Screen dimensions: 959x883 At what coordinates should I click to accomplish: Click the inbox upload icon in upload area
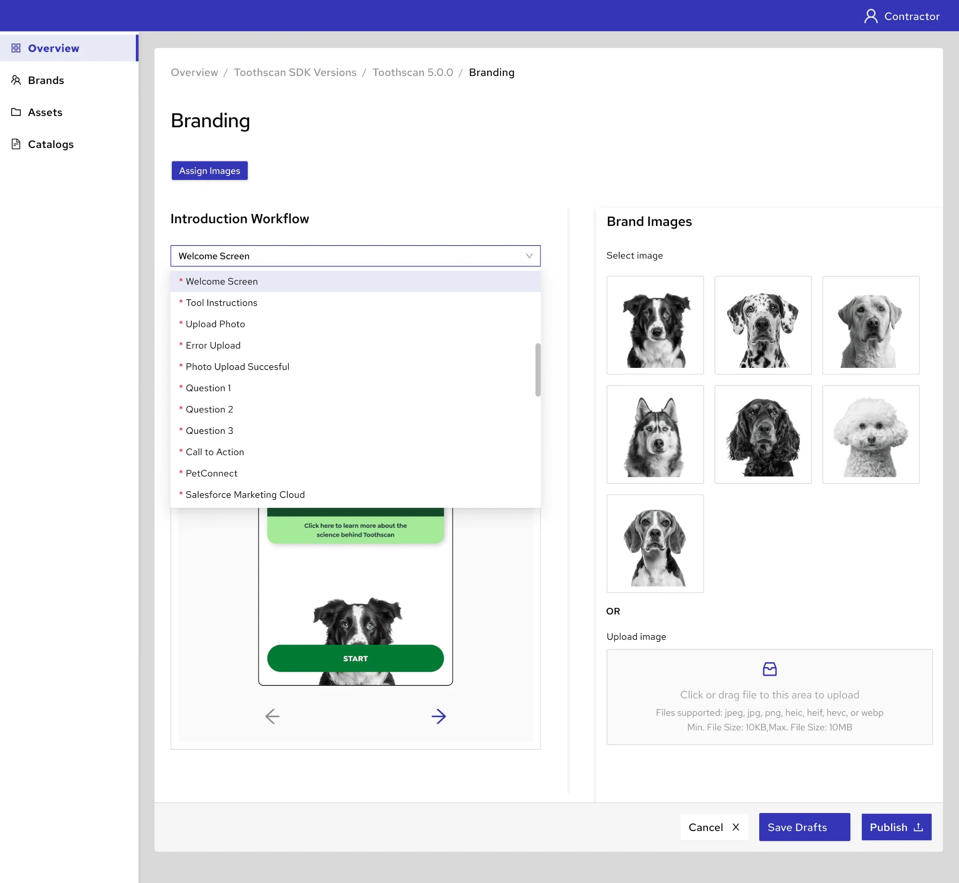tap(770, 669)
